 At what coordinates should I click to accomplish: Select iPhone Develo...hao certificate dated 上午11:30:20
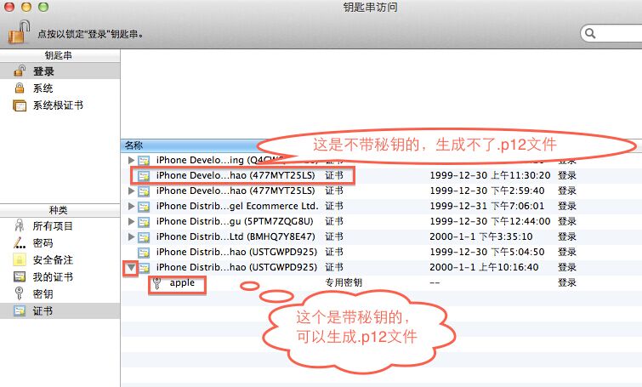tap(381, 175)
